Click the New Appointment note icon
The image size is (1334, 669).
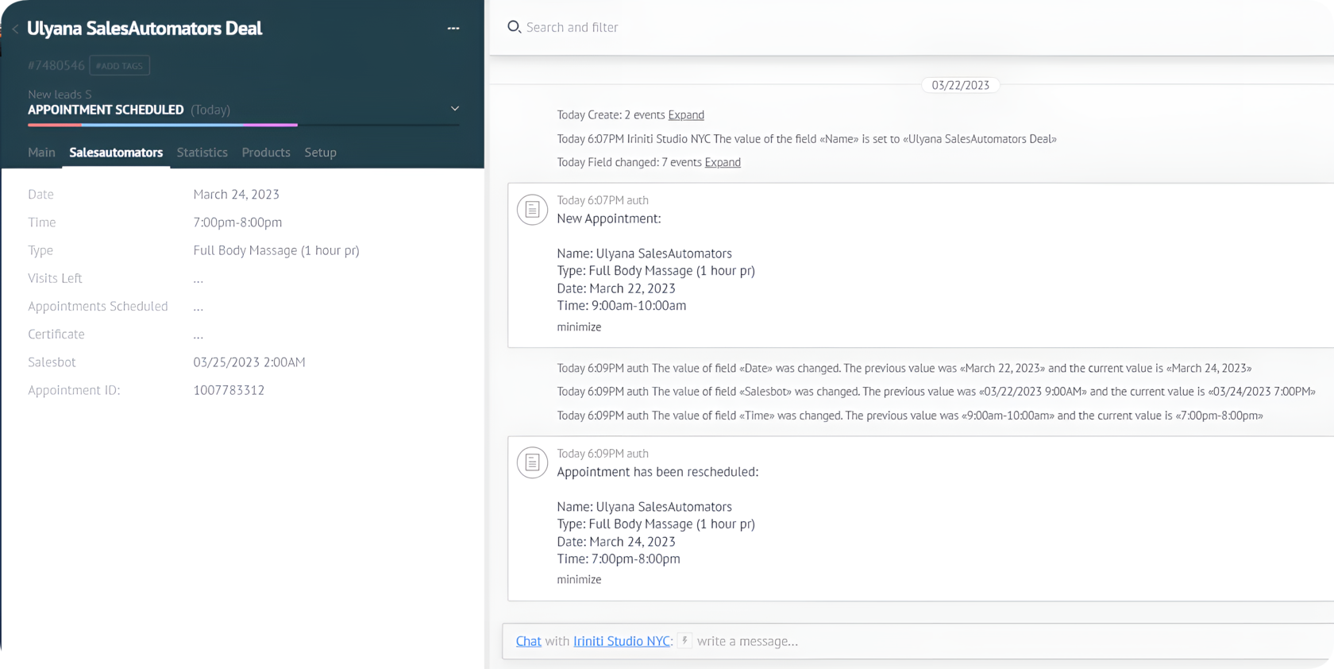[532, 210]
